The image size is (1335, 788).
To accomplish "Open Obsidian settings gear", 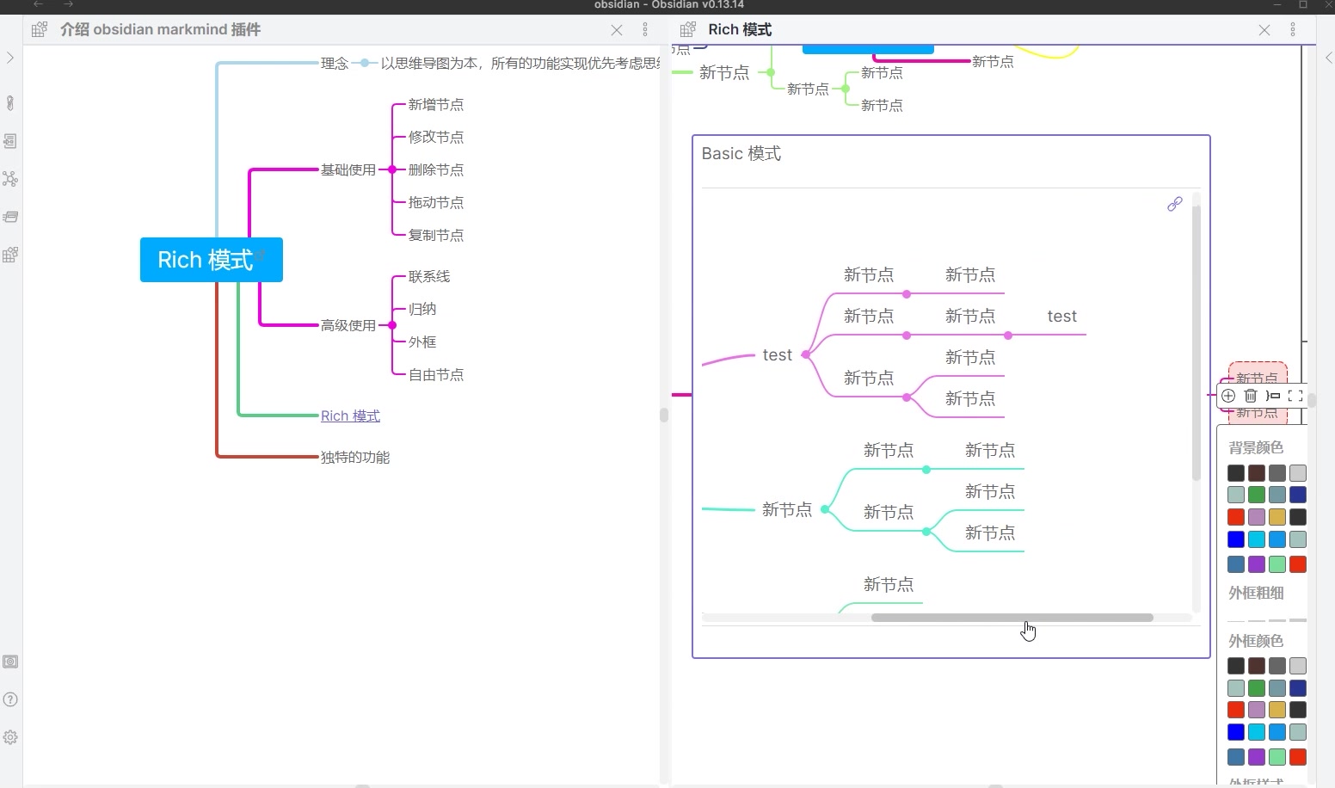I will coord(10,737).
